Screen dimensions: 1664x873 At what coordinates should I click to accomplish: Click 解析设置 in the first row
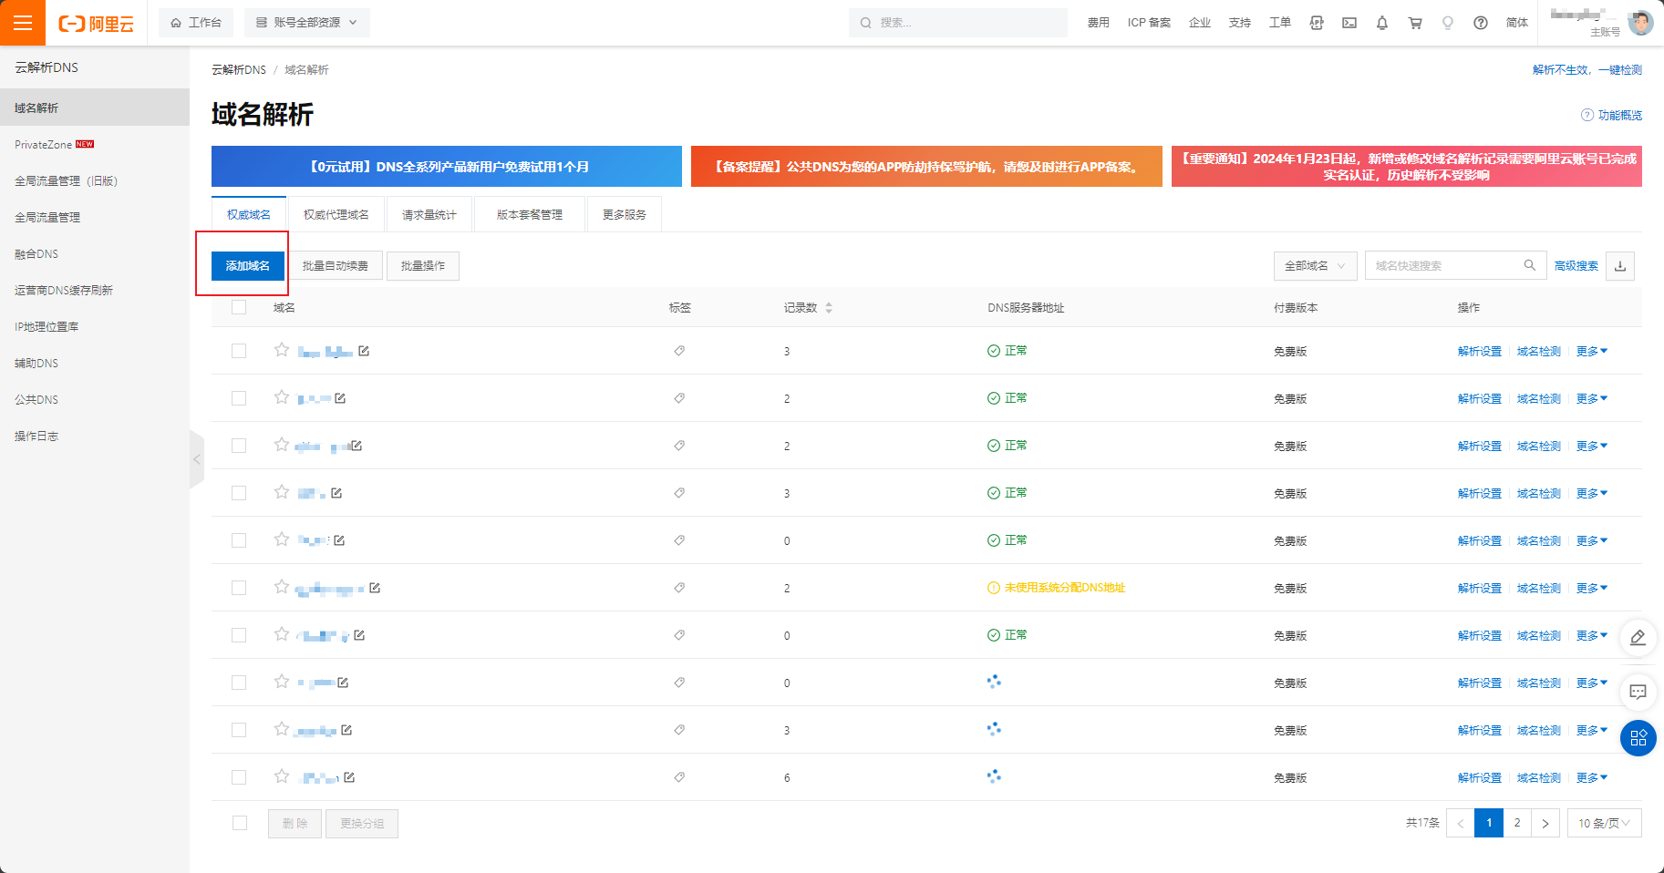[x=1480, y=351]
